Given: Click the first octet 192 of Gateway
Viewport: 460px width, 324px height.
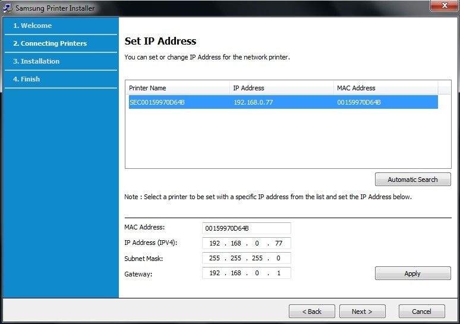Looking at the screenshot, I should coord(215,273).
